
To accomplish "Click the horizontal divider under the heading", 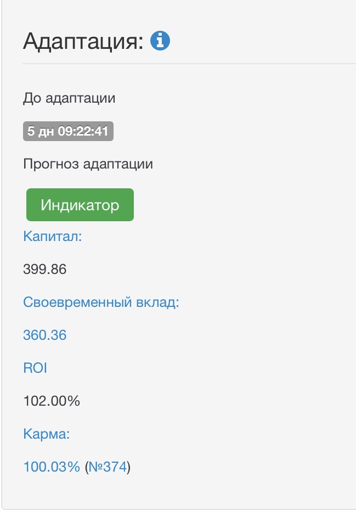I will [187, 64].
